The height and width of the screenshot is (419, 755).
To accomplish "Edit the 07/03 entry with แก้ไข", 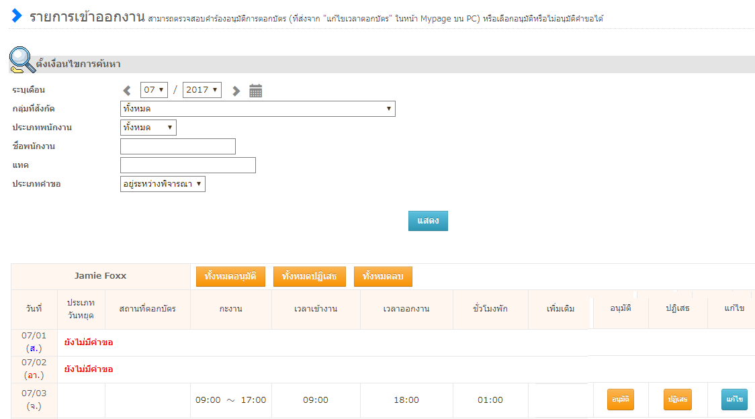I will pyautogui.click(x=734, y=400).
